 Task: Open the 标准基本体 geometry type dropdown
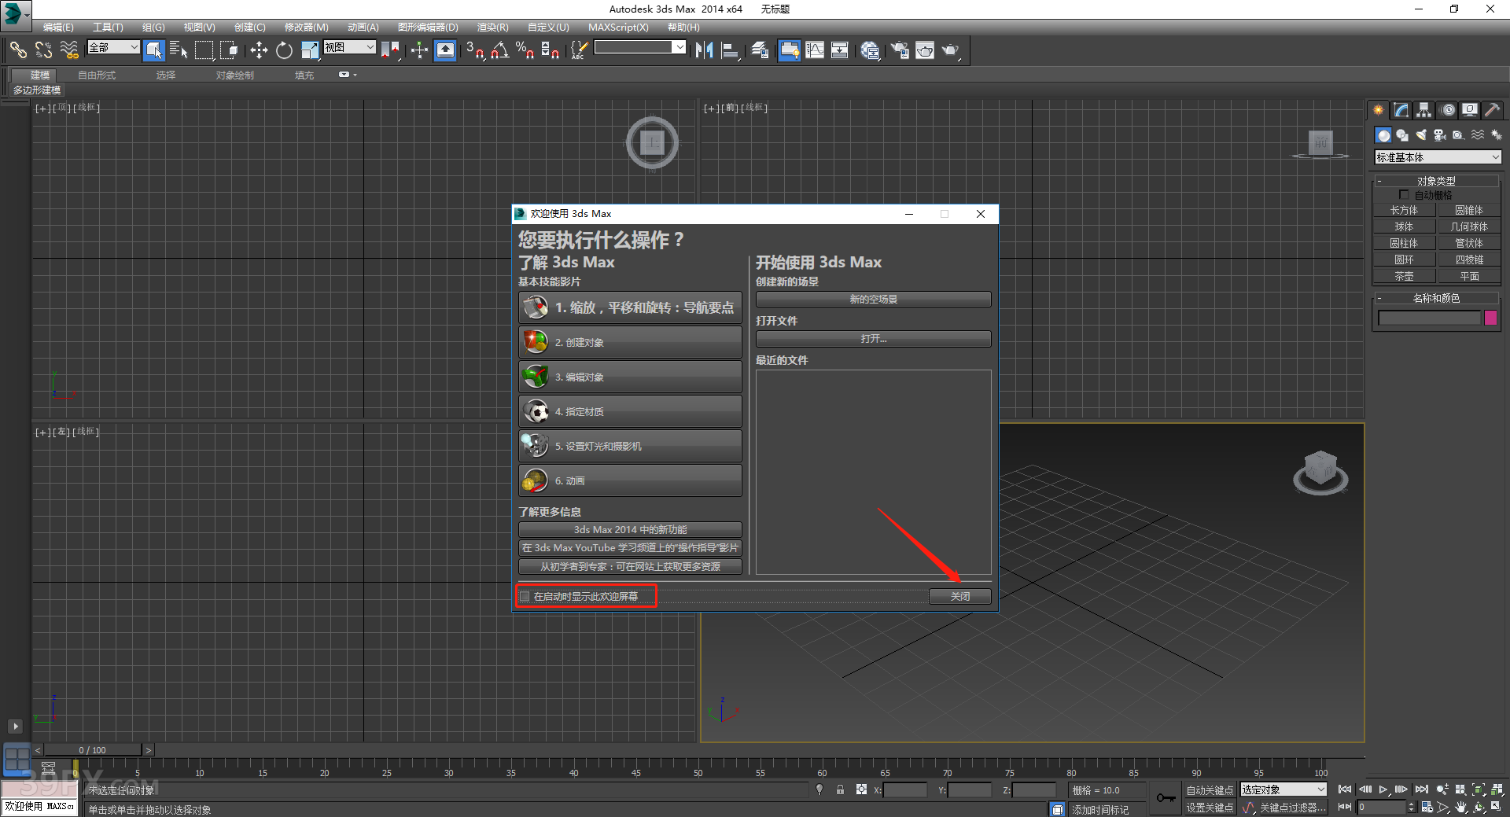1438,157
